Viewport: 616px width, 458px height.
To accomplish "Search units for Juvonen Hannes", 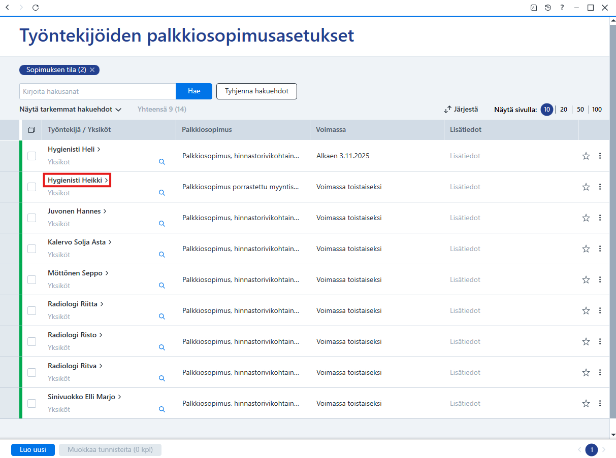I will pyautogui.click(x=162, y=224).
